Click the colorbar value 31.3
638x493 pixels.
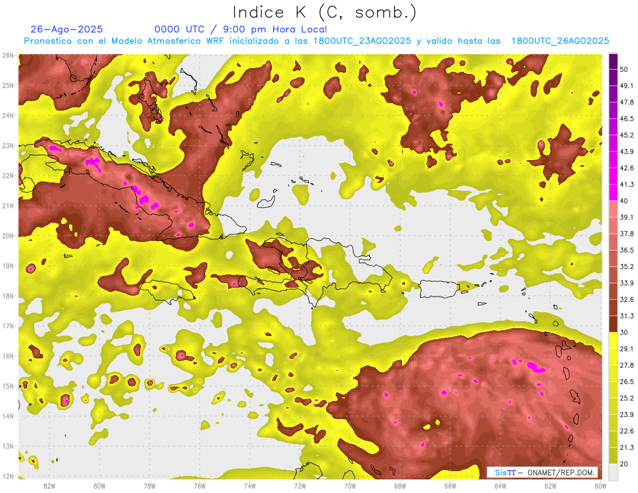pyautogui.click(x=627, y=316)
